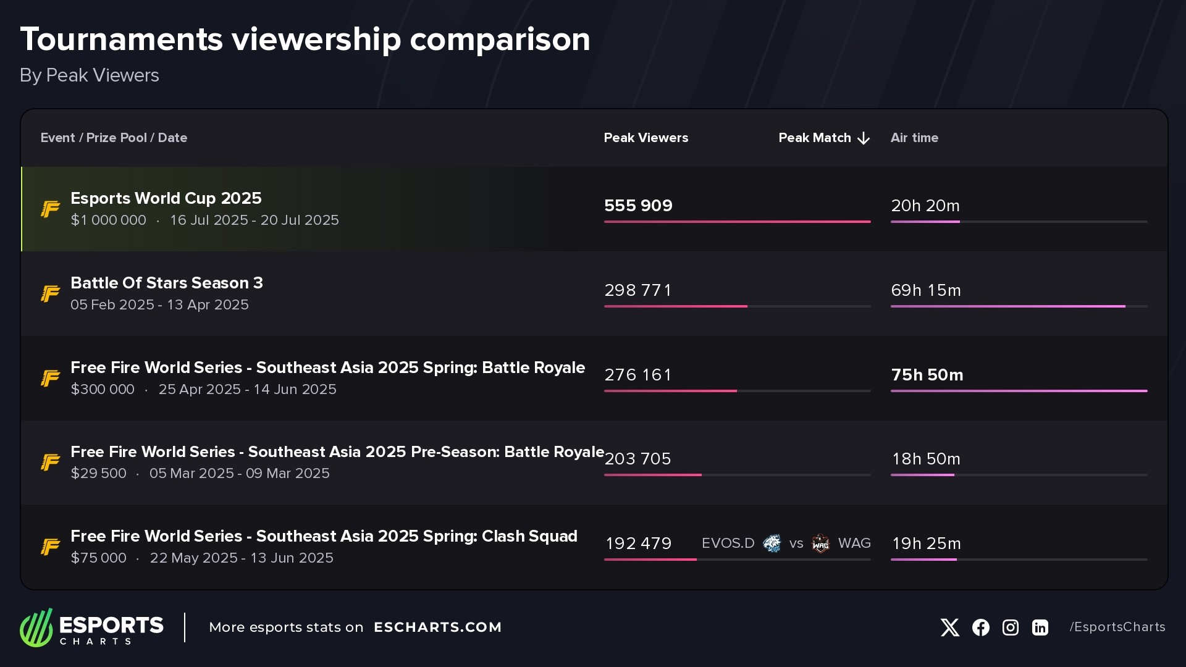Open the LinkedIn social icon
This screenshot has width=1186, height=667.
coord(1040,627)
